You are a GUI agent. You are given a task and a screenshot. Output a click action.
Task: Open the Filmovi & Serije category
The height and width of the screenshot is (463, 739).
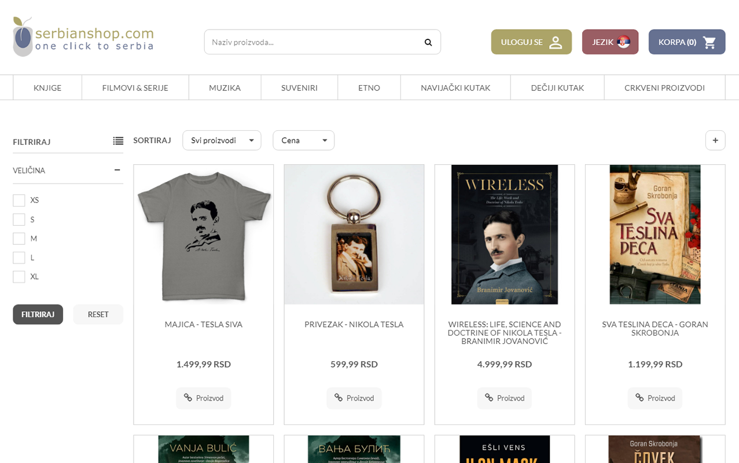[x=135, y=88]
